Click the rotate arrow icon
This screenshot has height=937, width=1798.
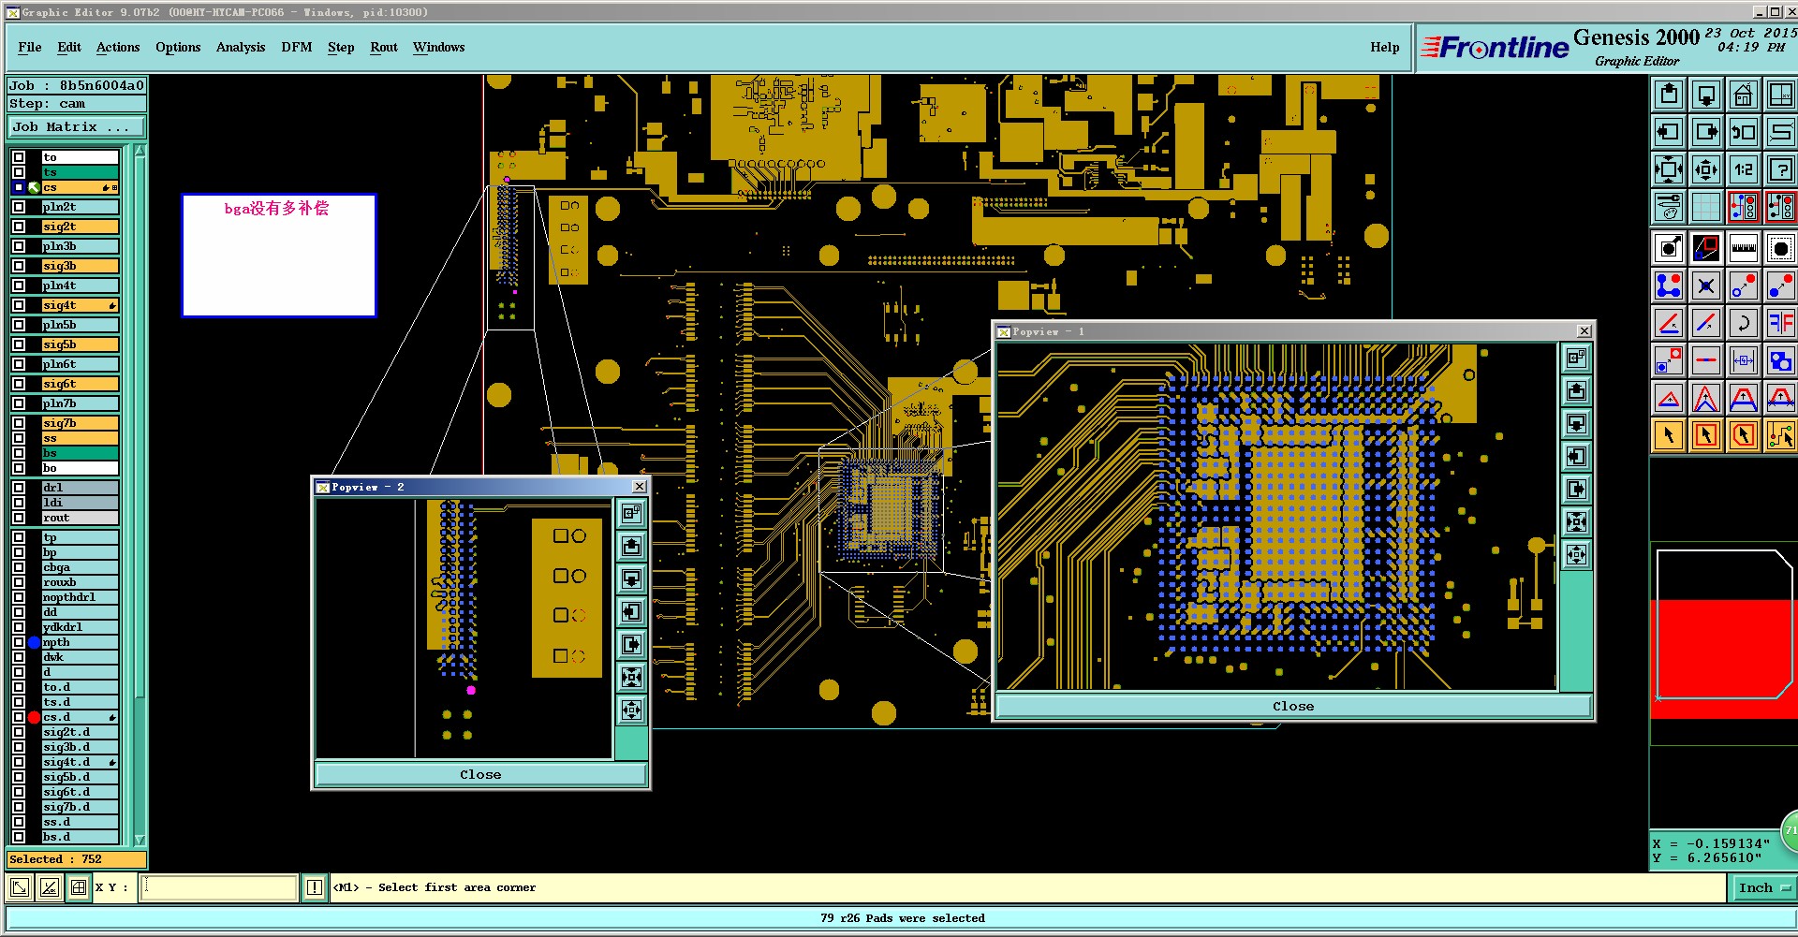(1743, 323)
